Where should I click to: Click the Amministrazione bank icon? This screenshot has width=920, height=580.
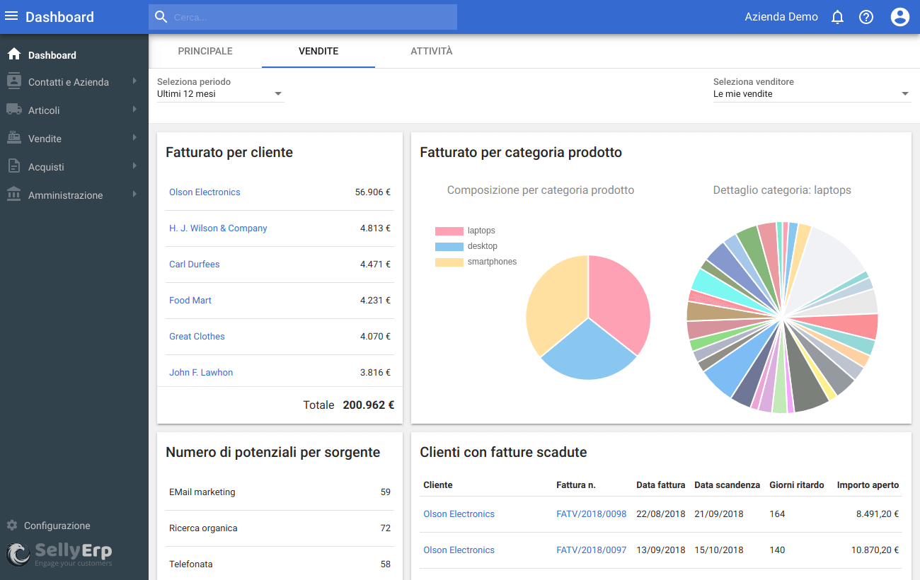14,195
